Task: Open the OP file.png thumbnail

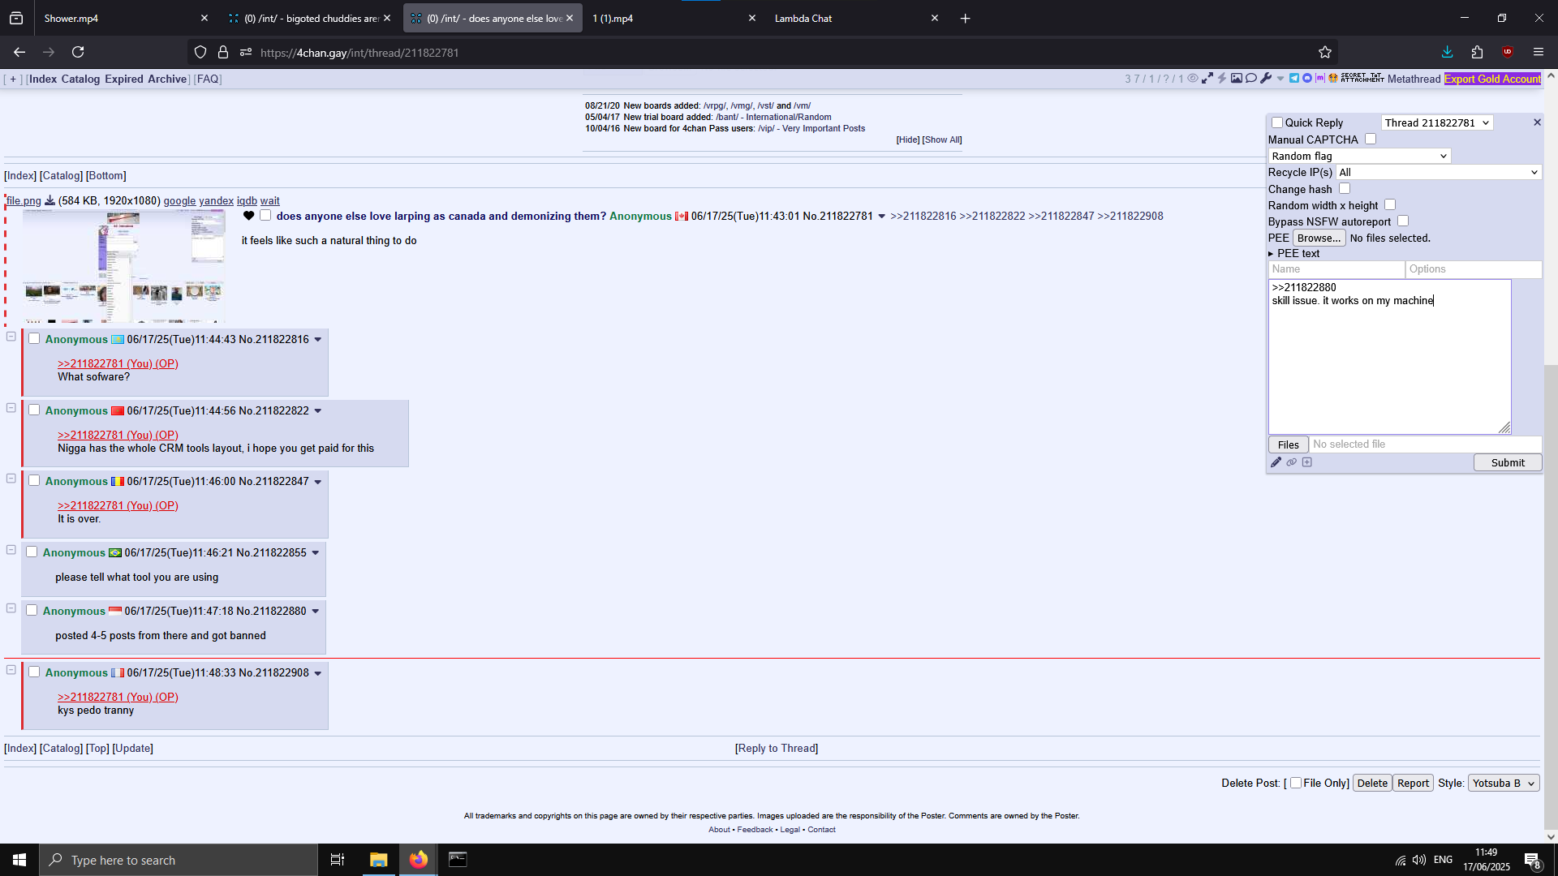Action: [123, 267]
